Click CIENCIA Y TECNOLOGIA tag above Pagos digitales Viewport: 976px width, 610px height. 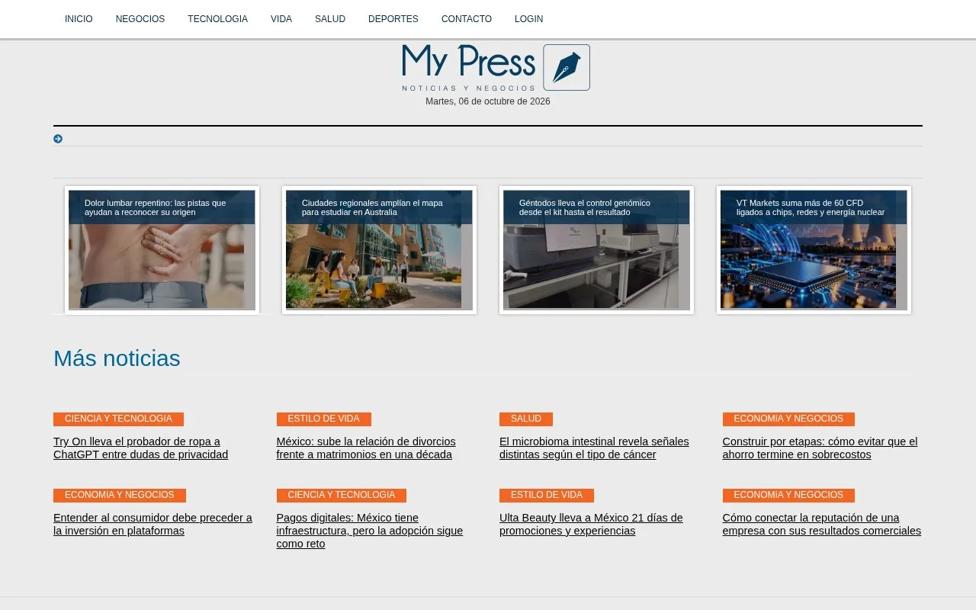click(342, 496)
